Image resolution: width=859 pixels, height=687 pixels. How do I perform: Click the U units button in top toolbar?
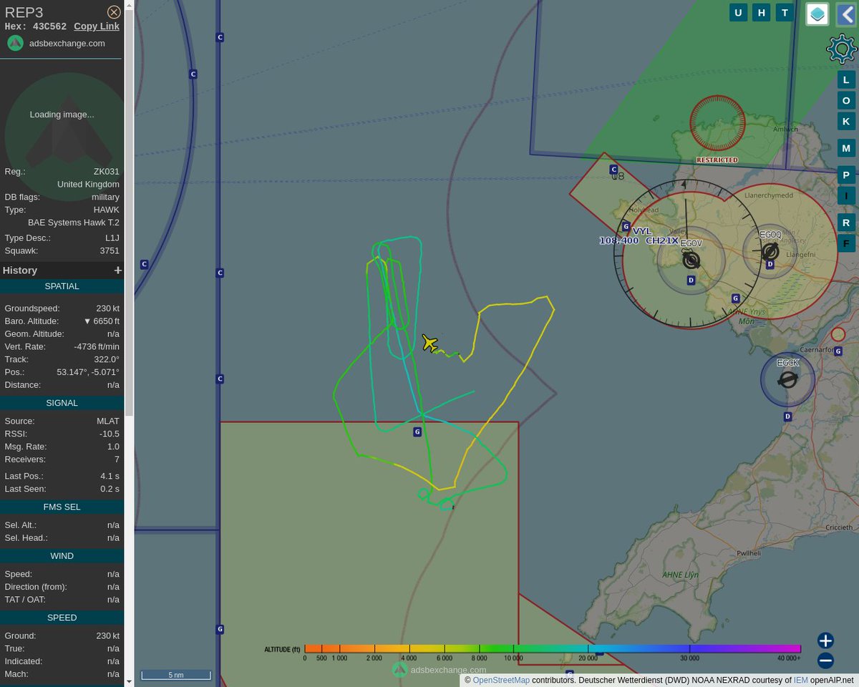point(738,12)
